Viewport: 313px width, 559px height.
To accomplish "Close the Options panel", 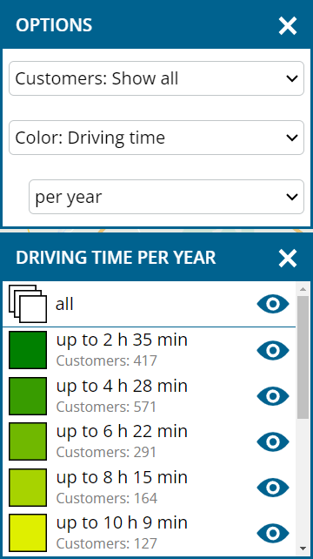I will tap(288, 25).
